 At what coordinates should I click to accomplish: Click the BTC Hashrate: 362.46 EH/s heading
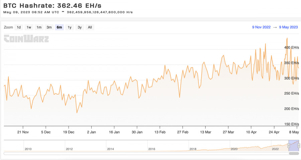[x=52, y=6]
